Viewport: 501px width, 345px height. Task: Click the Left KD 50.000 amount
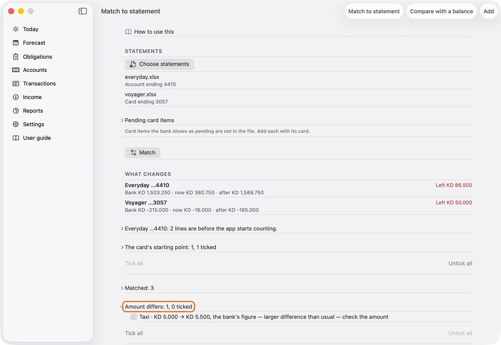(454, 202)
